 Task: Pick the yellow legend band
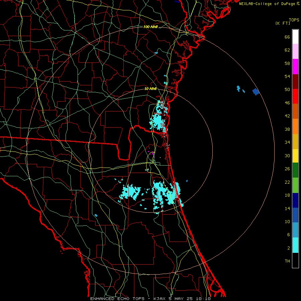[295, 156]
